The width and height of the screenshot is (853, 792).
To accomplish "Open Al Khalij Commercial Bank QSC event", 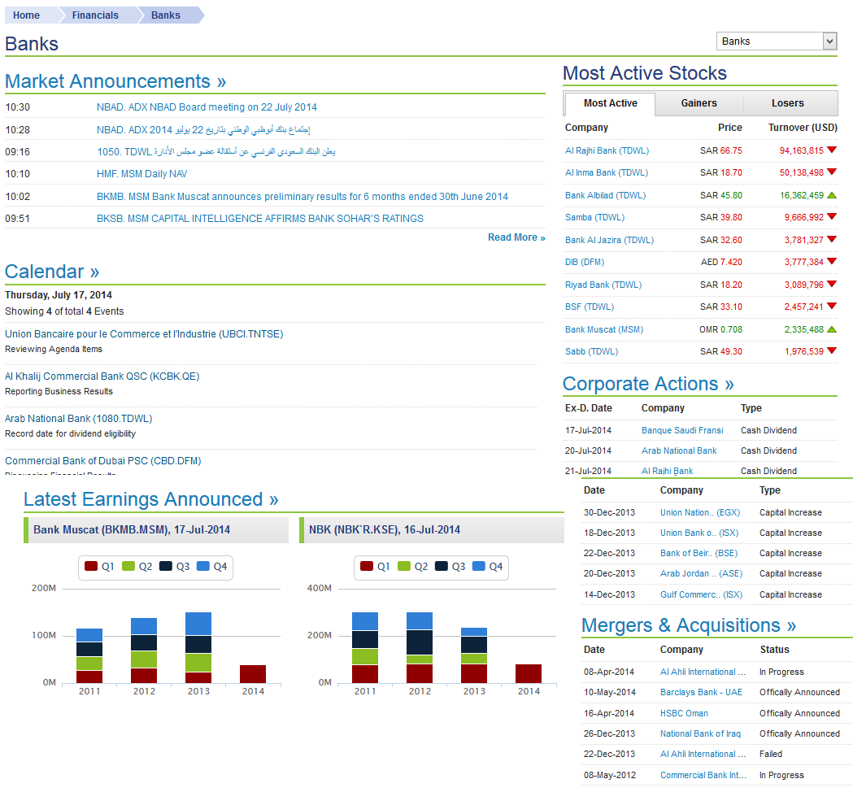I will tap(102, 376).
